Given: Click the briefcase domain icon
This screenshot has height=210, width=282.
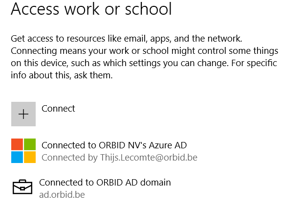Looking at the screenshot, I should (22, 187).
